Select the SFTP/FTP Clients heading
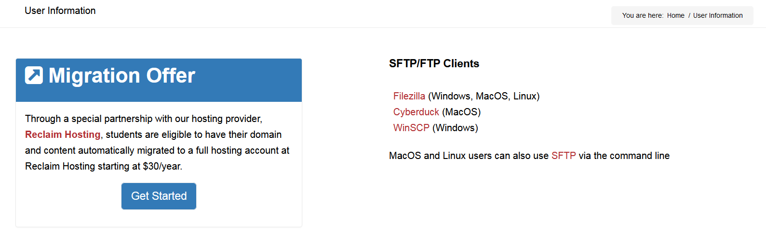The width and height of the screenshot is (766, 244). [x=434, y=63]
